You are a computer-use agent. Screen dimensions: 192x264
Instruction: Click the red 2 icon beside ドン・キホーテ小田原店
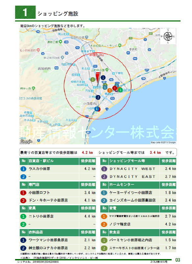[x=23, y=201]
